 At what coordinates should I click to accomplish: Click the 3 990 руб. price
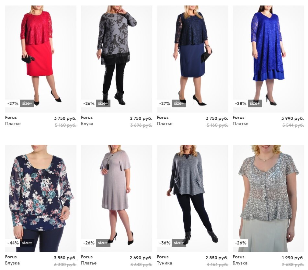tap(293, 118)
